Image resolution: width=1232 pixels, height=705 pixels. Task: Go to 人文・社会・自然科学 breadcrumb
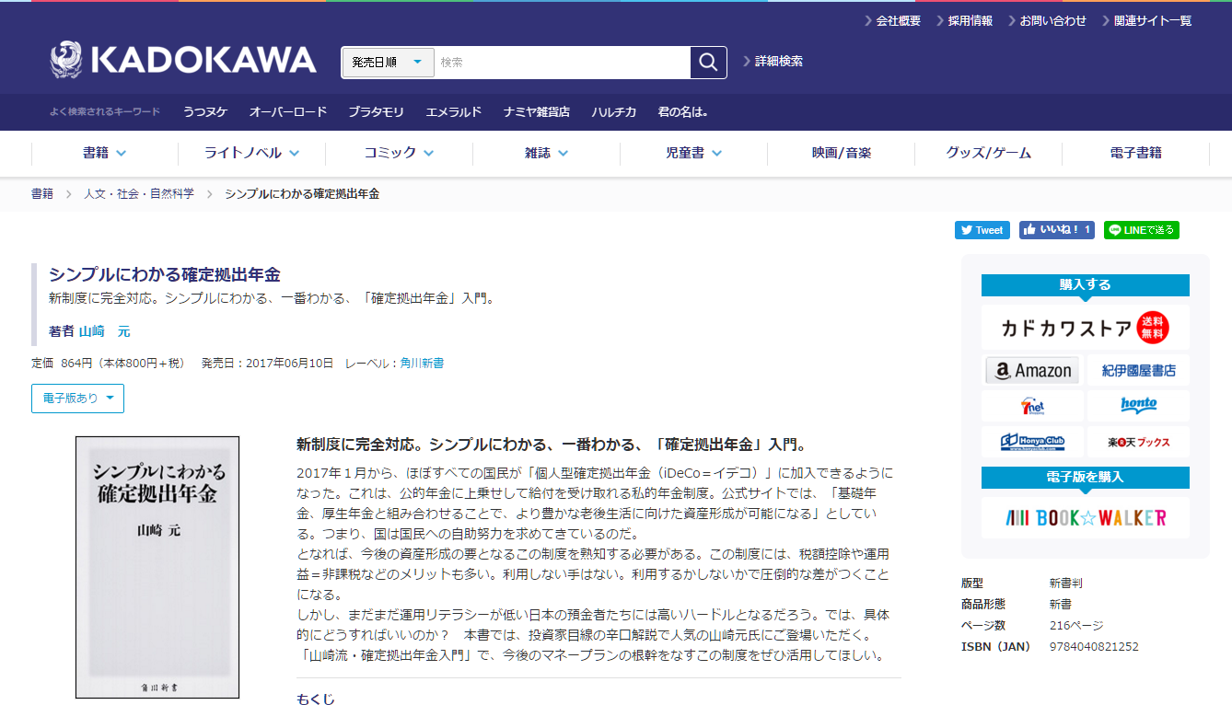tap(139, 194)
